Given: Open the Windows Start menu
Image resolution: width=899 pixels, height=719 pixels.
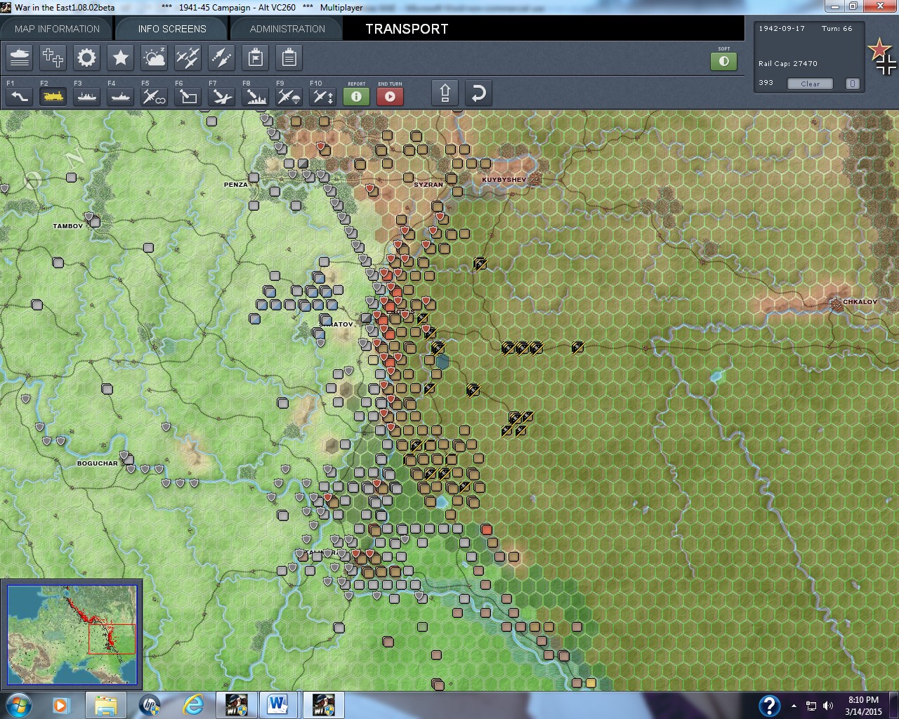Looking at the screenshot, I should tap(18, 705).
